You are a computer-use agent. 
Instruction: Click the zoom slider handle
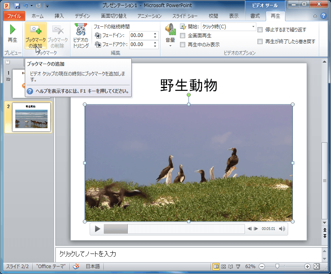tap(278, 267)
